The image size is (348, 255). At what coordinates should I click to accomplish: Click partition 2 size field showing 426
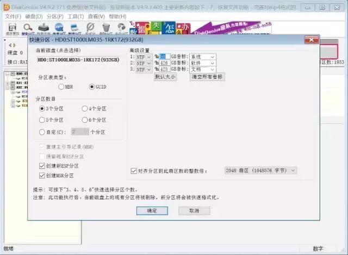tap(165, 63)
